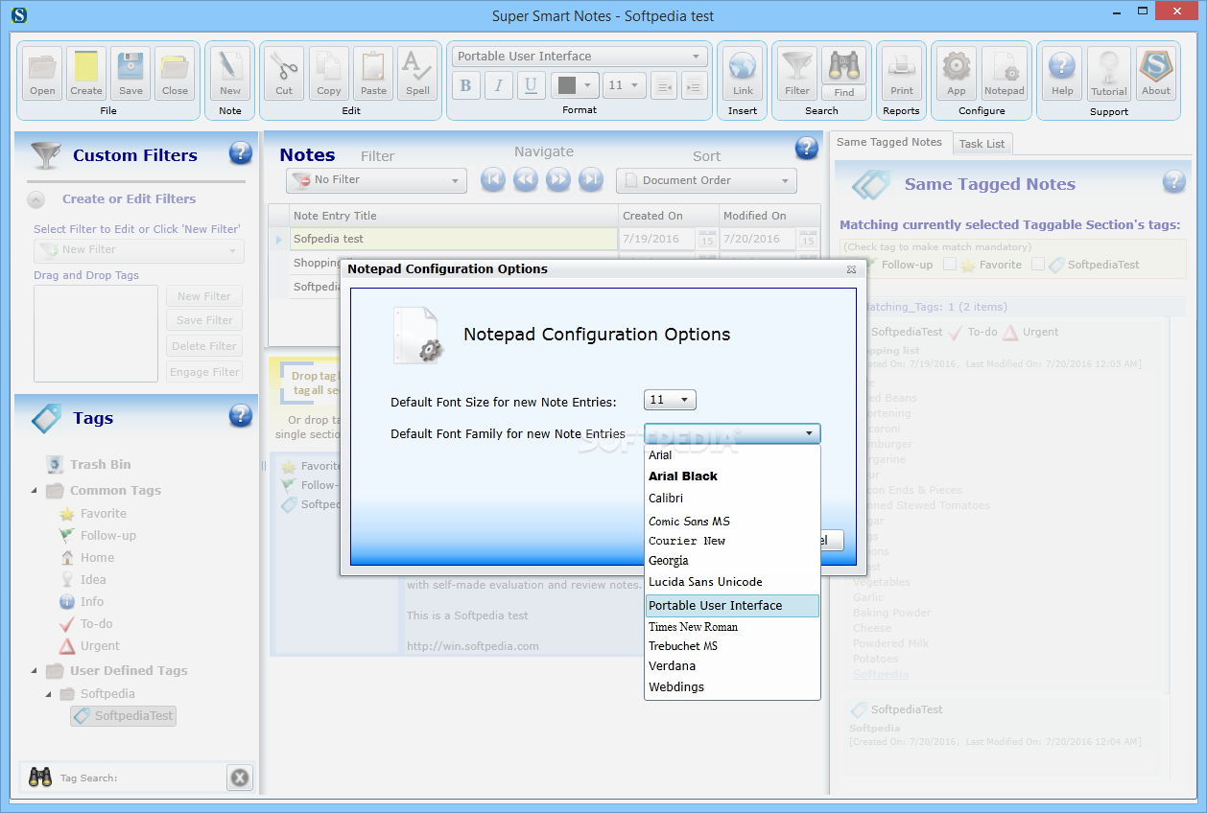
Task: Open Default Font Size dropdown
Action: click(671, 400)
